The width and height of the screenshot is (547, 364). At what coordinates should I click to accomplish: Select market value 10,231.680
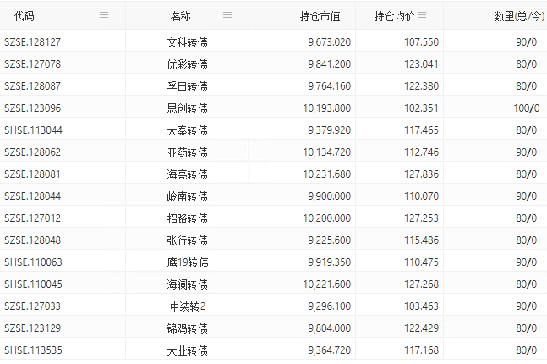[327, 174]
